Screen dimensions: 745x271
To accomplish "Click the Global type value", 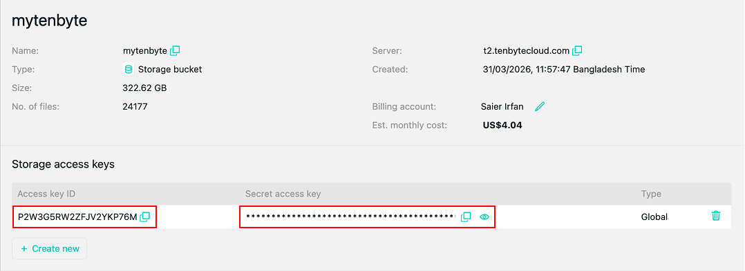I will click(654, 217).
